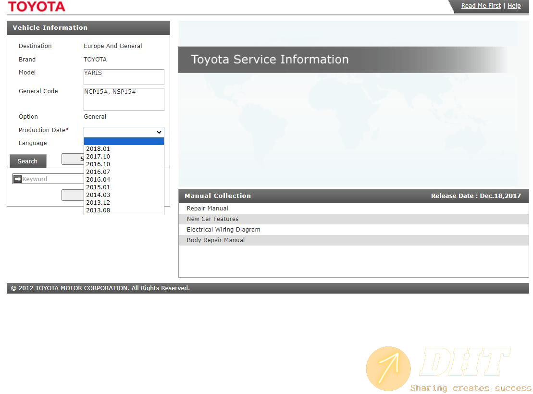Click the partially hidden button beside Search
This screenshot has width=533, height=394.
pos(73,159)
